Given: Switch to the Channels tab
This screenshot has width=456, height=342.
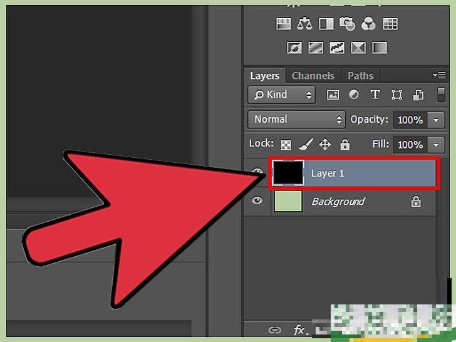Looking at the screenshot, I should click(313, 76).
